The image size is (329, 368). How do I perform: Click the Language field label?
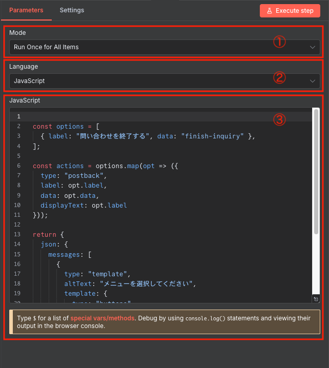click(x=24, y=67)
